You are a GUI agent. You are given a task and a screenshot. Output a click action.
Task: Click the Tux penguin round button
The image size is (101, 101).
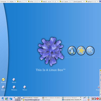pyautogui.click(x=72, y=50)
